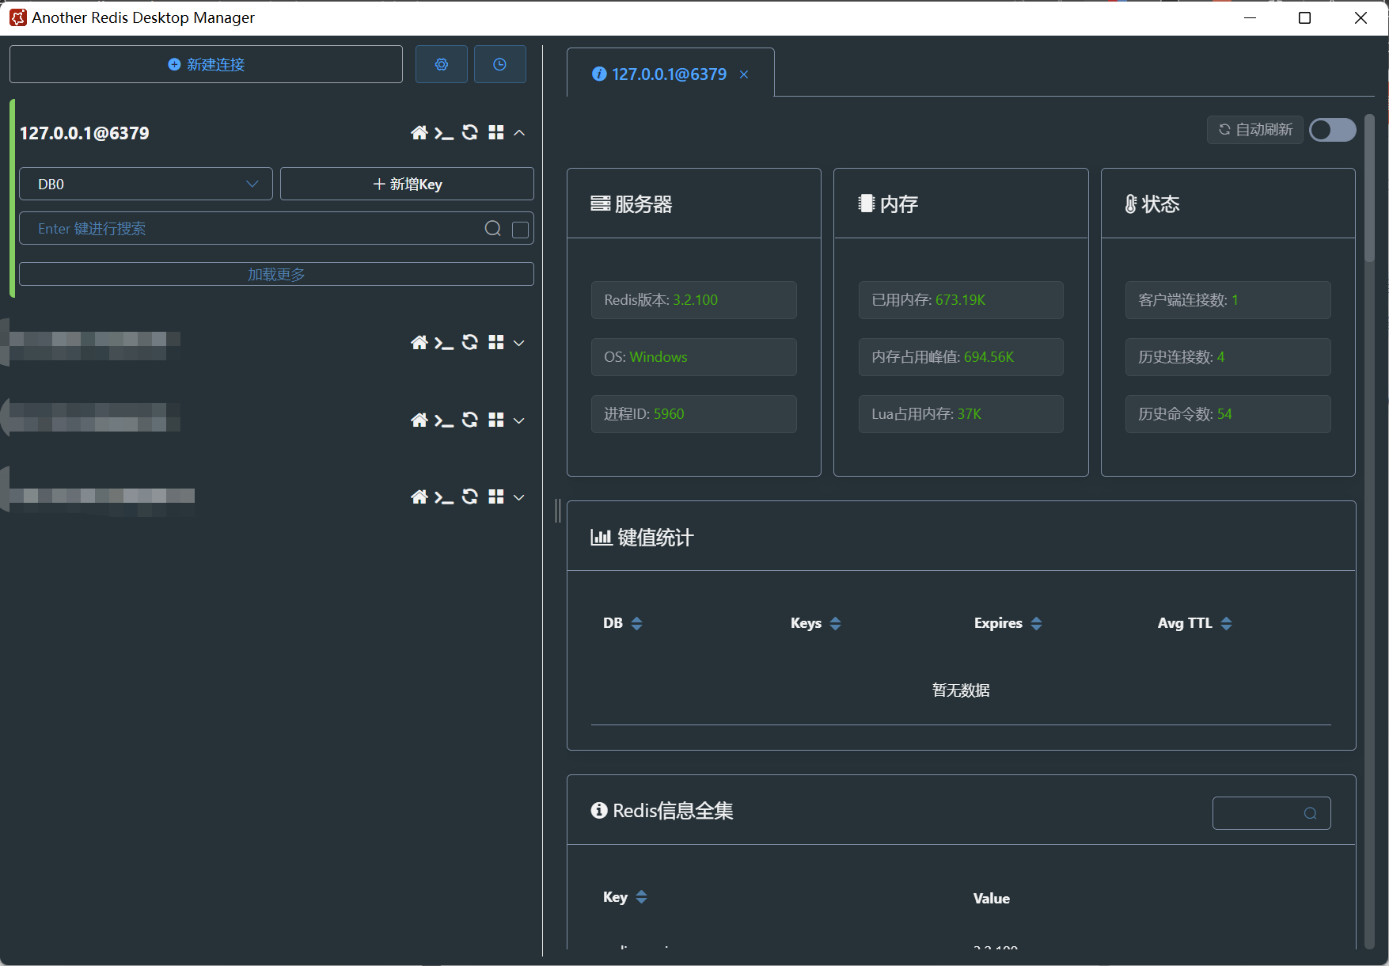Refresh the second connection
The image size is (1389, 966).
(470, 342)
